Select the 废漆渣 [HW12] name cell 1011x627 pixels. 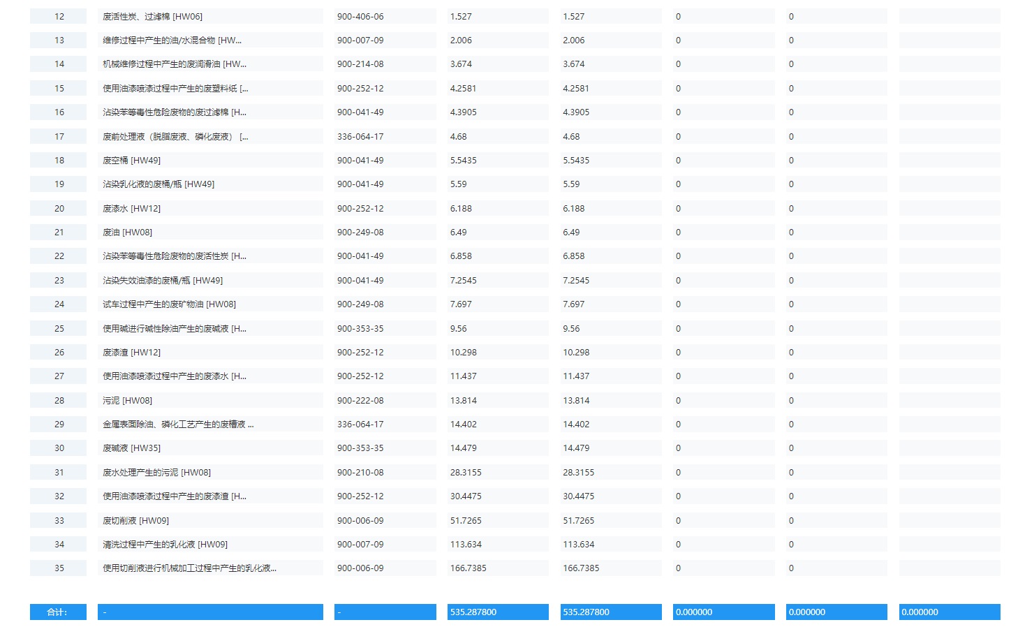tap(131, 353)
